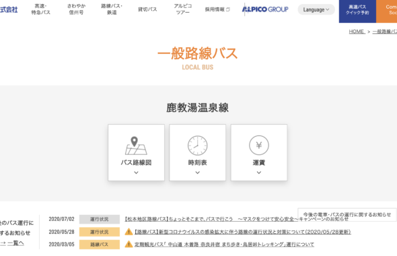Open the アルピコツアー menu item

click(x=183, y=9)
